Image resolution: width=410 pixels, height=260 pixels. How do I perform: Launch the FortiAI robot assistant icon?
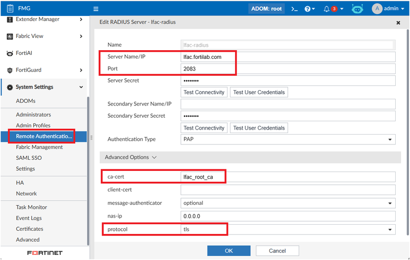click(x=357, y=9)
